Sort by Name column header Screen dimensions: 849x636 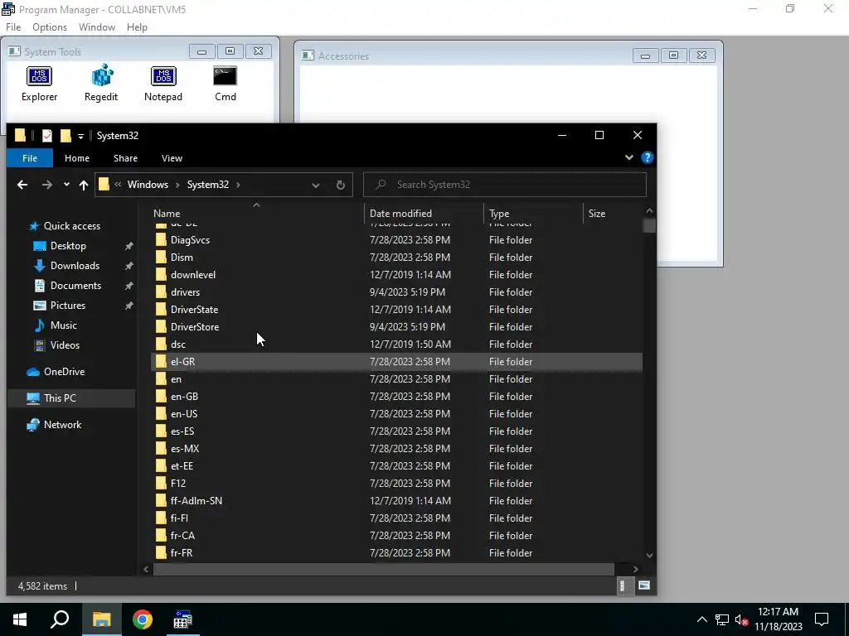[x=257, y=214]
